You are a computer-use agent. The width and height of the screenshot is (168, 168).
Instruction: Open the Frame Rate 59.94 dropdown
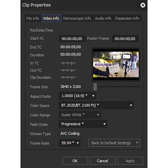click(70, 143)
